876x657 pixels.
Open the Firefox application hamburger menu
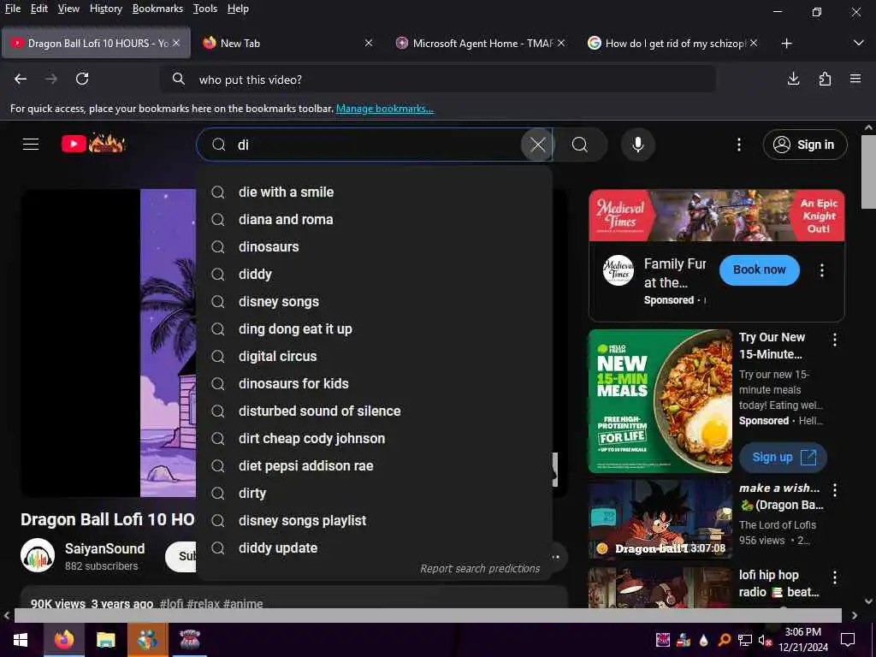[855, 80]
